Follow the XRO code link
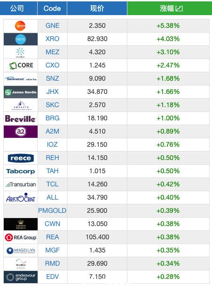This screenshot has height=286, width=212. (x=52, y=39)
